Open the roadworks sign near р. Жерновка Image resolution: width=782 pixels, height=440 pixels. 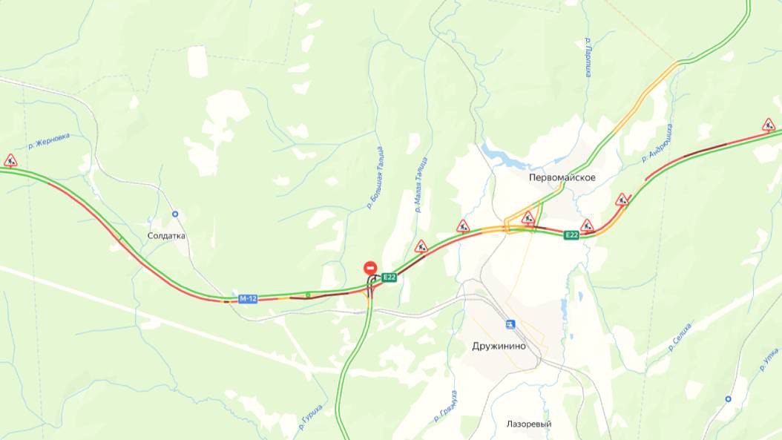coord(10,160)
